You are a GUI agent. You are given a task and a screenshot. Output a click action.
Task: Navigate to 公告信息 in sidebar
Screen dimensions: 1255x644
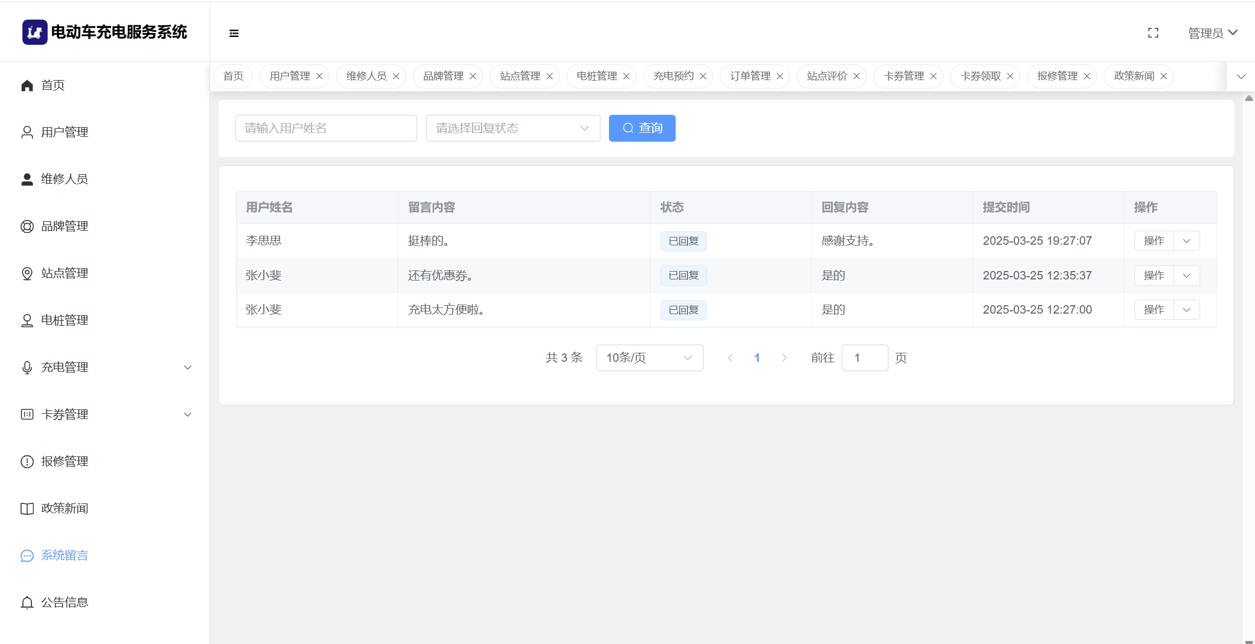click(x=64, y=603)
